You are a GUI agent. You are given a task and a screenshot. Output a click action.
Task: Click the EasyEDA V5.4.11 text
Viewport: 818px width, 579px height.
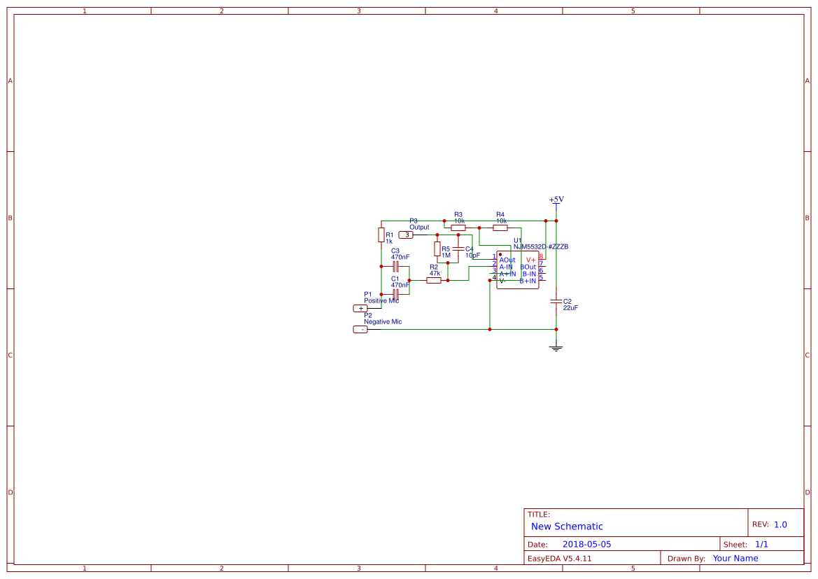(x=560, y=558)
